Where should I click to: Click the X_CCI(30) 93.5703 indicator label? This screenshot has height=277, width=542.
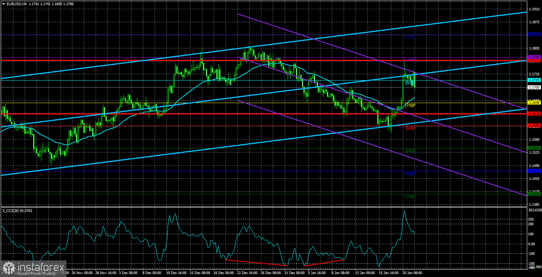[17, 210]
